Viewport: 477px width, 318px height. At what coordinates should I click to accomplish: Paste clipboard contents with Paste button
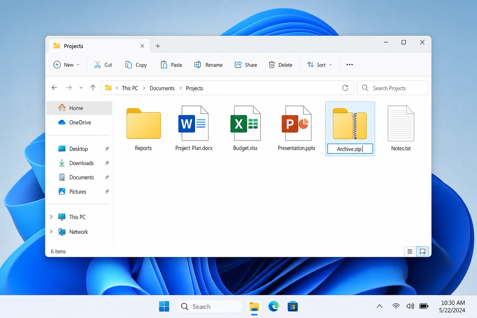(x=171, y=65)
